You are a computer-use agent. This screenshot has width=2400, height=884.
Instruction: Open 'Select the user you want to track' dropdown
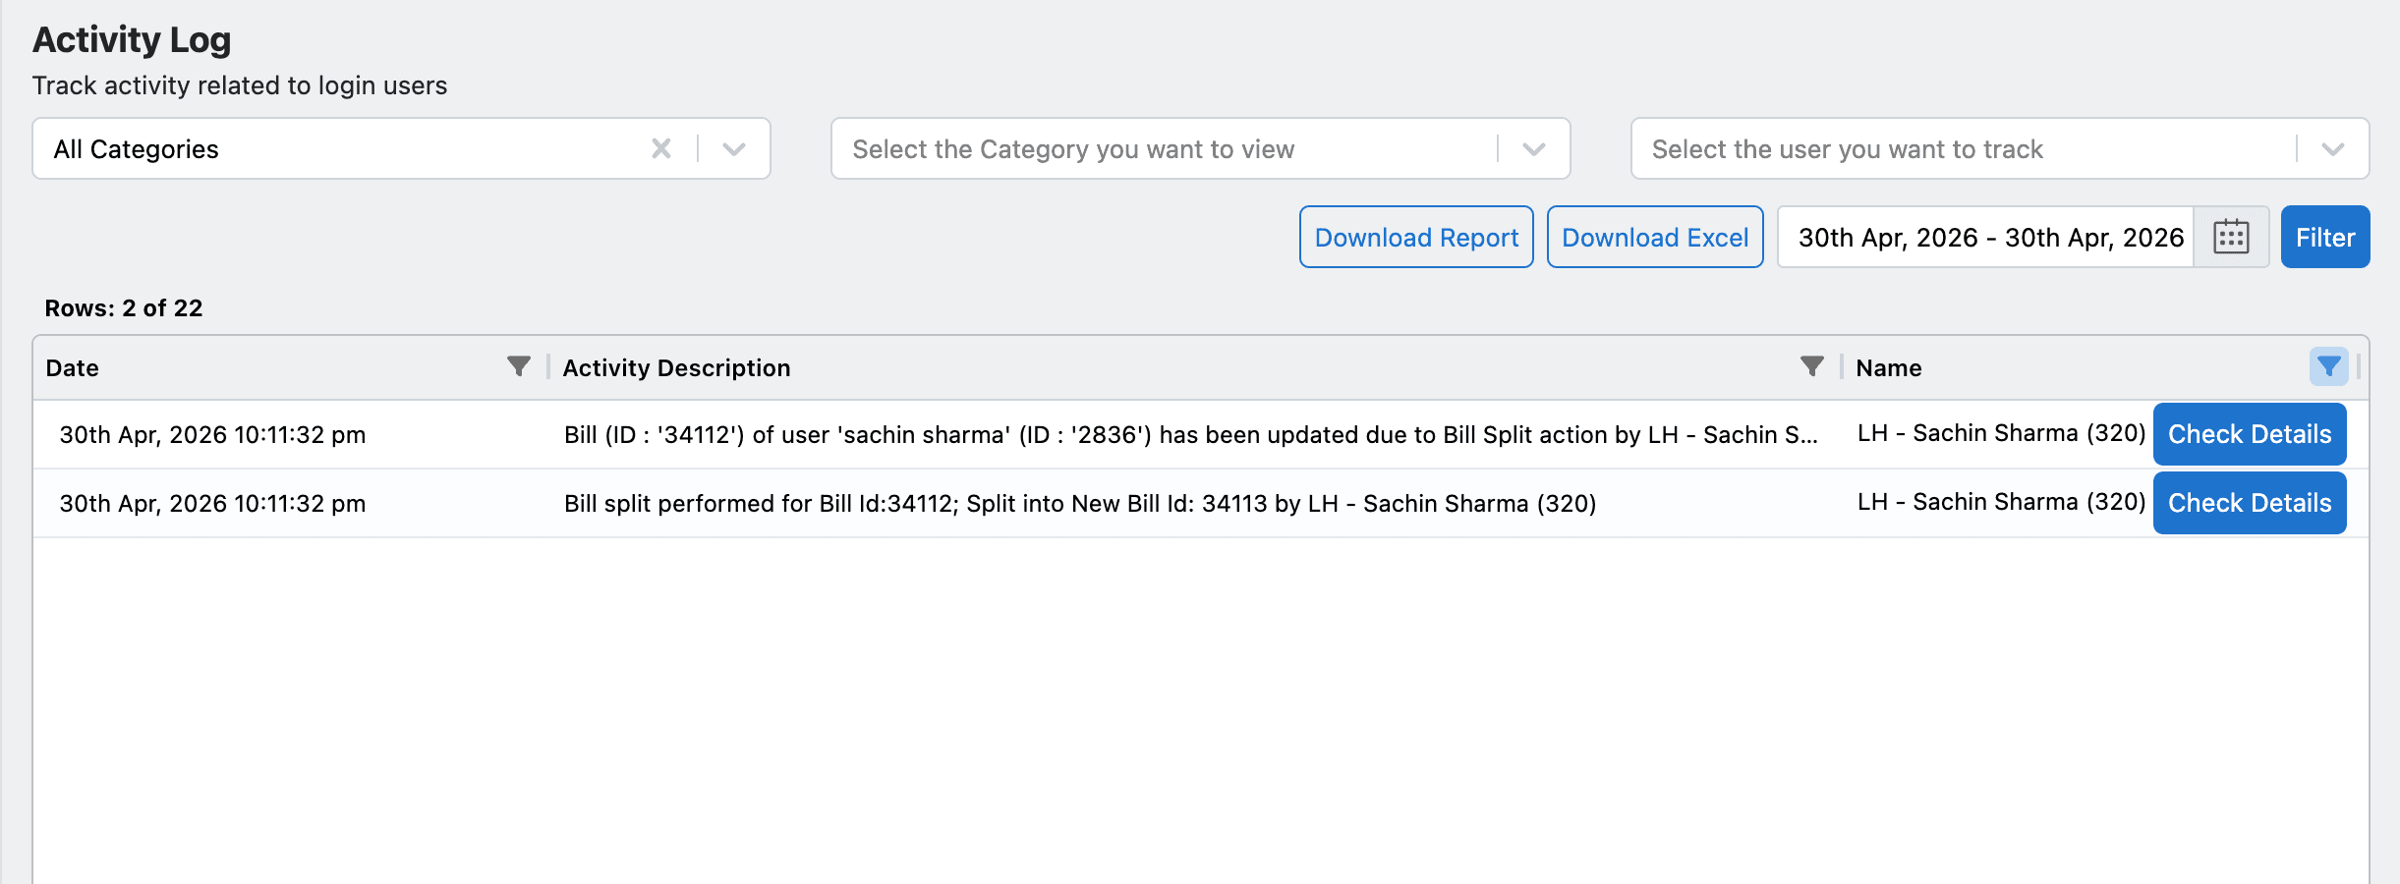[x=1999, y=148]
